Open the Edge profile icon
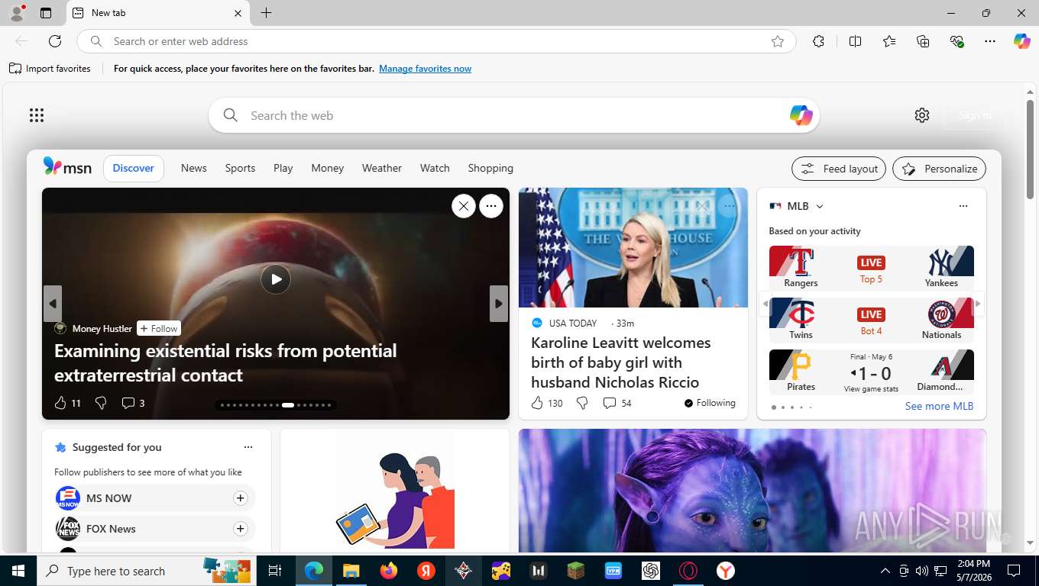Image resolution: width=1039 pixels, height=586 pixels. click(17, 13)
